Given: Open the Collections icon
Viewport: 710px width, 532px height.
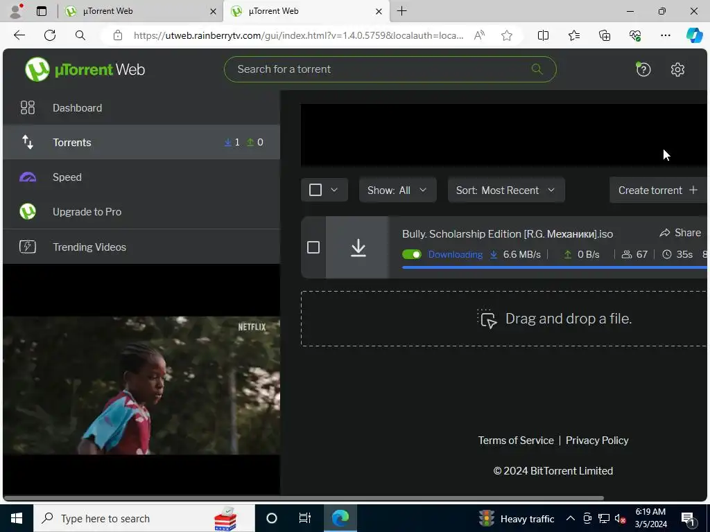Looking at the screenshot, I should 605,35.
